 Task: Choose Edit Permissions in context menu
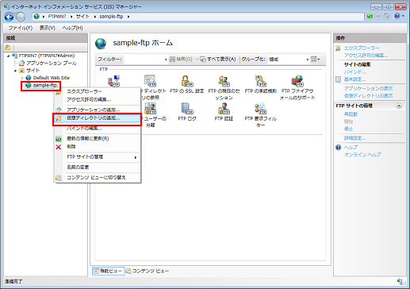click(97, 99)
